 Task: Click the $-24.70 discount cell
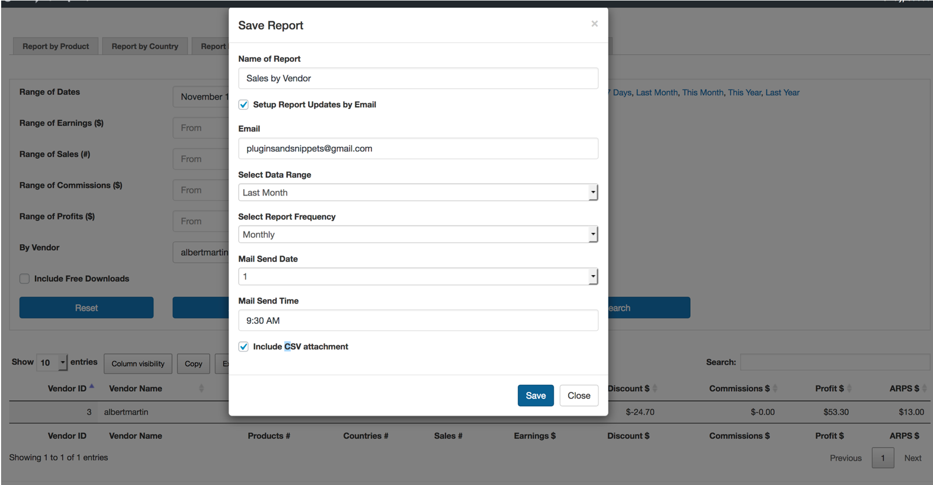tap(640, 412)
